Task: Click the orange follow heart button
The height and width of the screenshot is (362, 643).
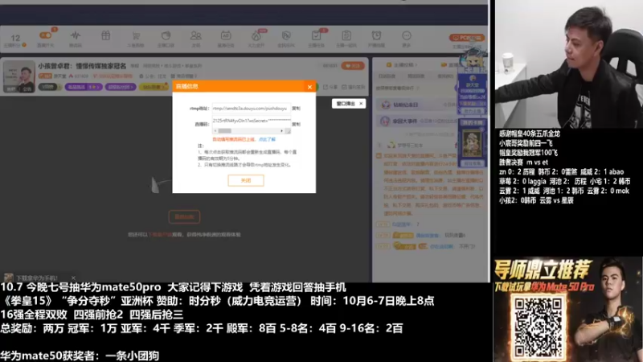Action: click(353, 66)
